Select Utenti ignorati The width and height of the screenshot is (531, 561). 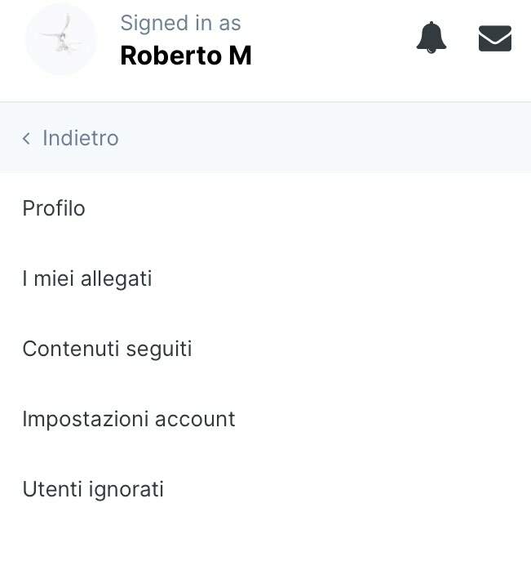[x=266, y=488]
